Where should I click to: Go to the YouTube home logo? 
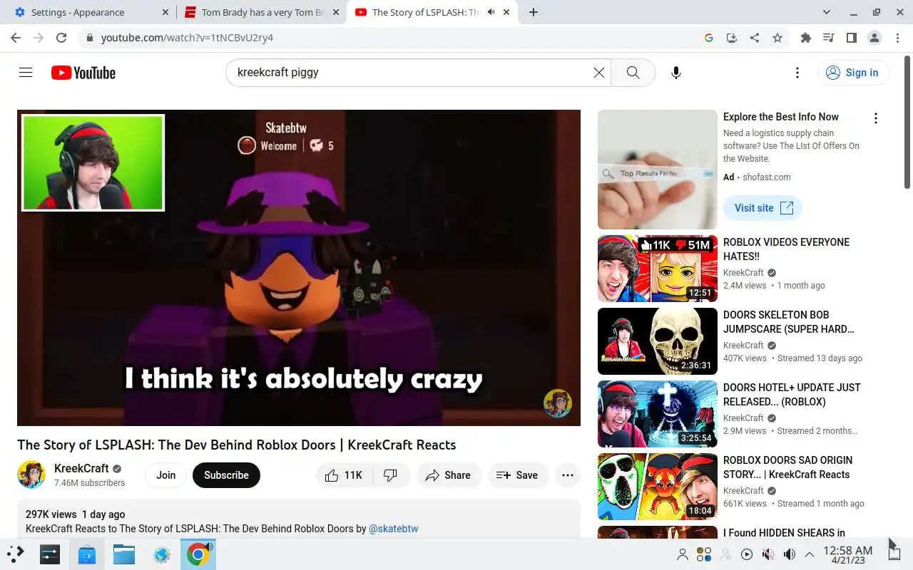coord(83,73)
